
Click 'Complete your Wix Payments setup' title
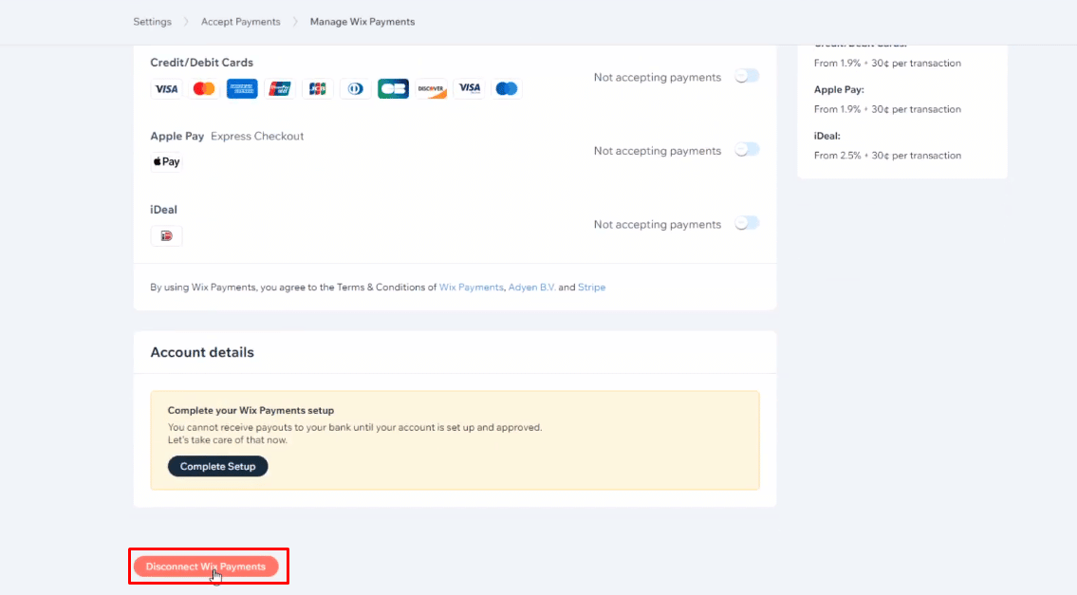coord(251,410)
